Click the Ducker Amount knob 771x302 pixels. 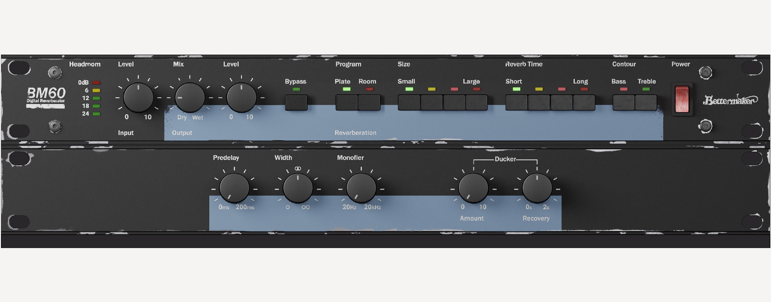[473, 189]
